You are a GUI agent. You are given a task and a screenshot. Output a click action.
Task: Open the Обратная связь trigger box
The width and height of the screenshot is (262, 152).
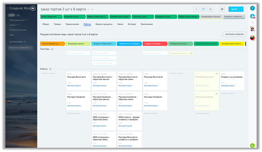click(x=104, y=53)
